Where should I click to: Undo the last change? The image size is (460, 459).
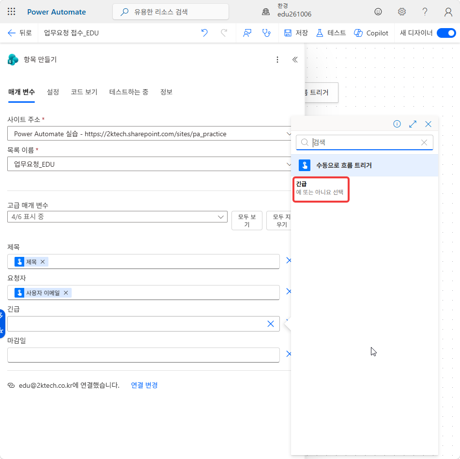pyautogui.click(x=204, y=33)
